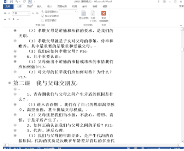This screenshot has height=151, width=184.
Task: Click the Undo arrow icon
Action: pyautogui.click(x=17, y=1)
